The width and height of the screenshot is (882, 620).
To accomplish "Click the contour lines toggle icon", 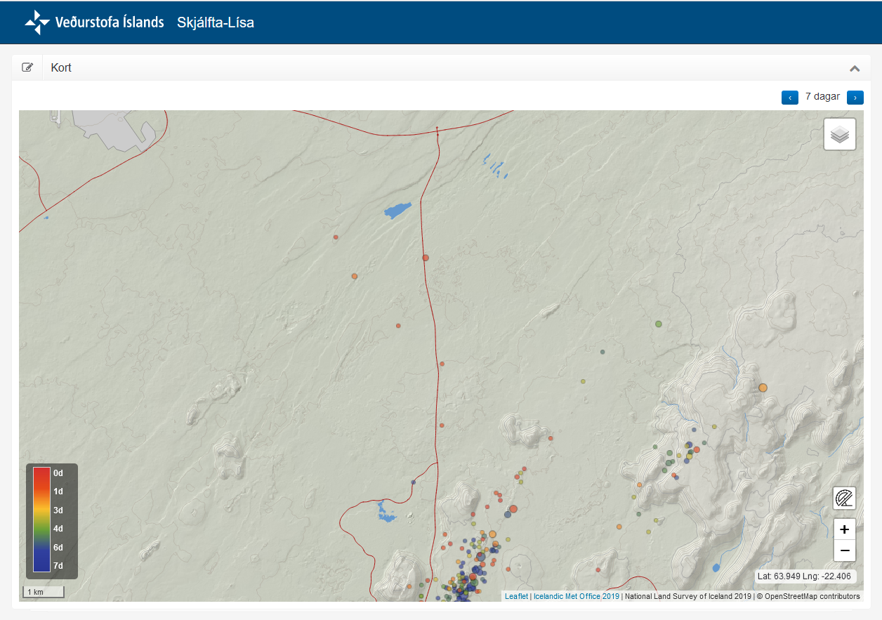I will (x=844, y=499).
